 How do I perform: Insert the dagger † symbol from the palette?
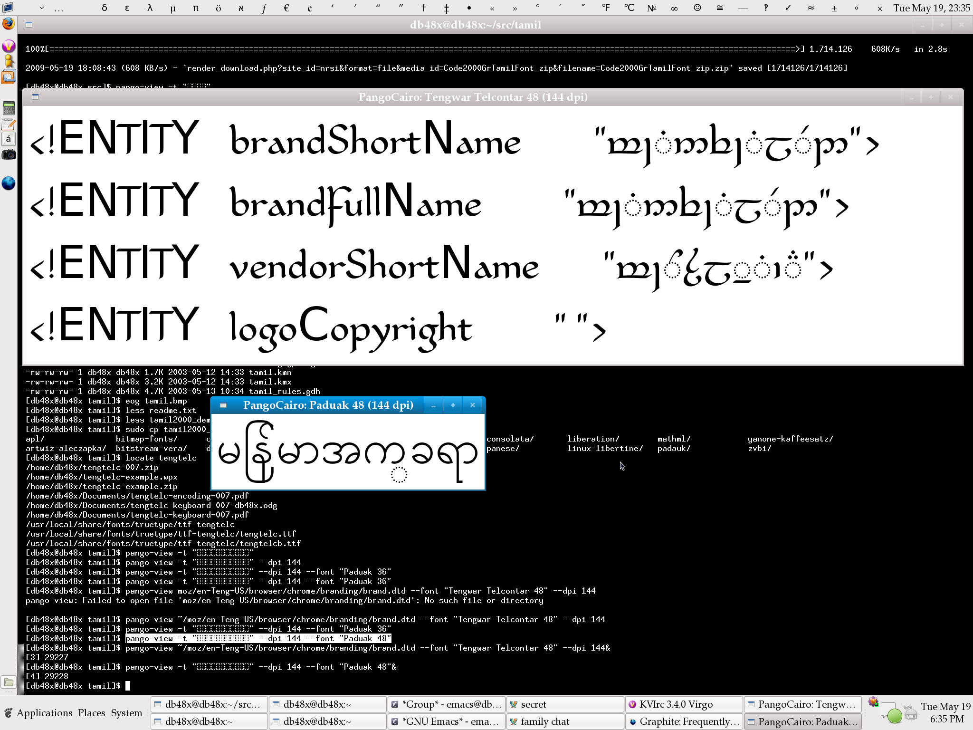(424, 8)
